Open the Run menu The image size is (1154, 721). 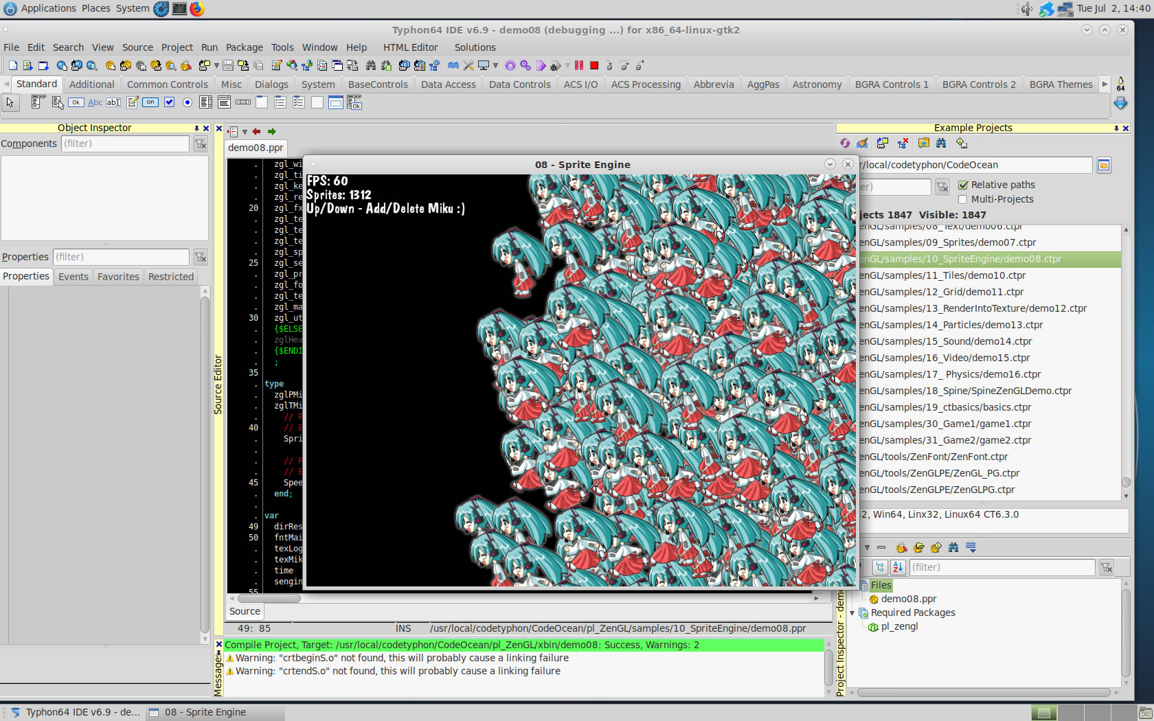[210, 47]
